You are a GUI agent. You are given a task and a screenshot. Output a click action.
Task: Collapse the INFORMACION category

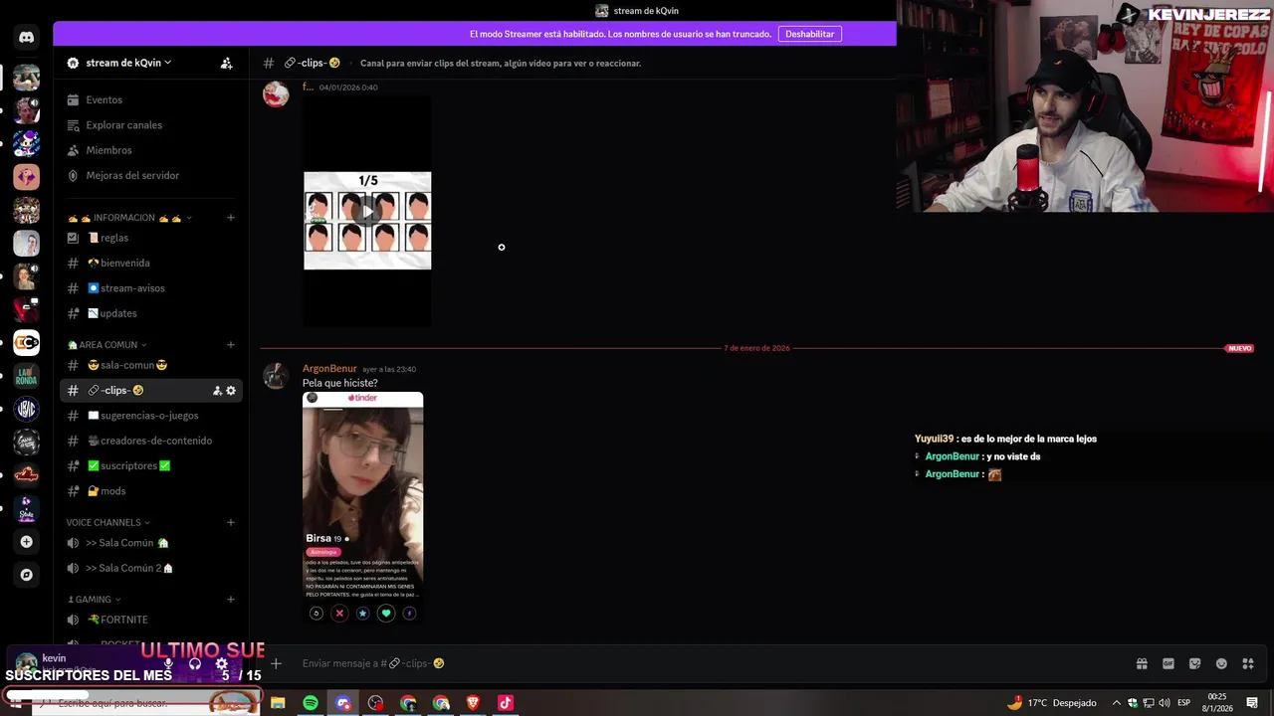(129, 218)
